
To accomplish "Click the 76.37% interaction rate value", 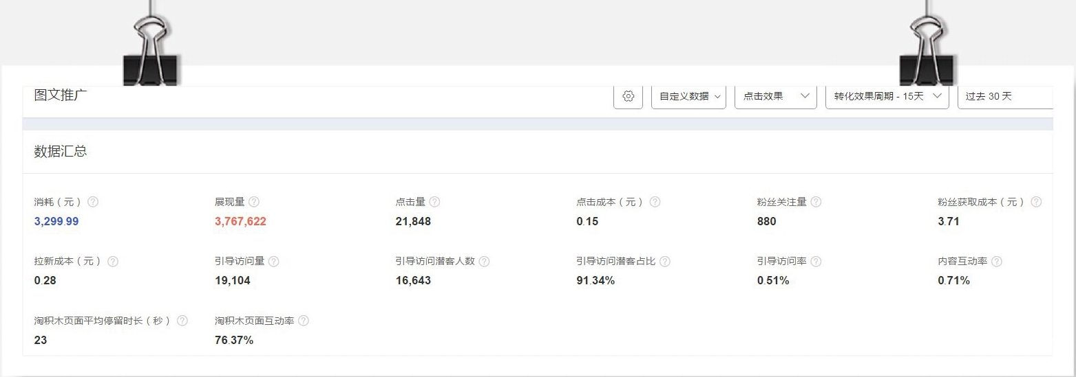I will tap(234, 340).
